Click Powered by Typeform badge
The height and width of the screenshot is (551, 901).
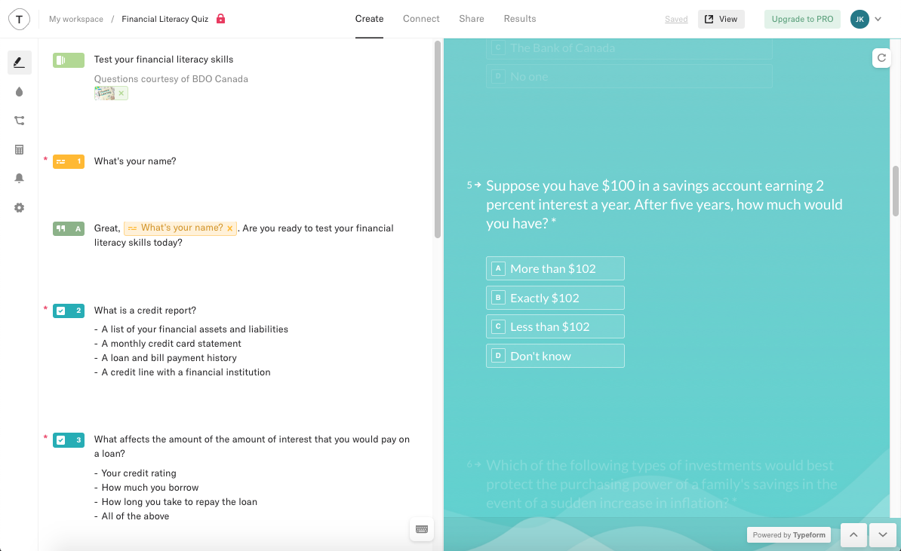789,535
